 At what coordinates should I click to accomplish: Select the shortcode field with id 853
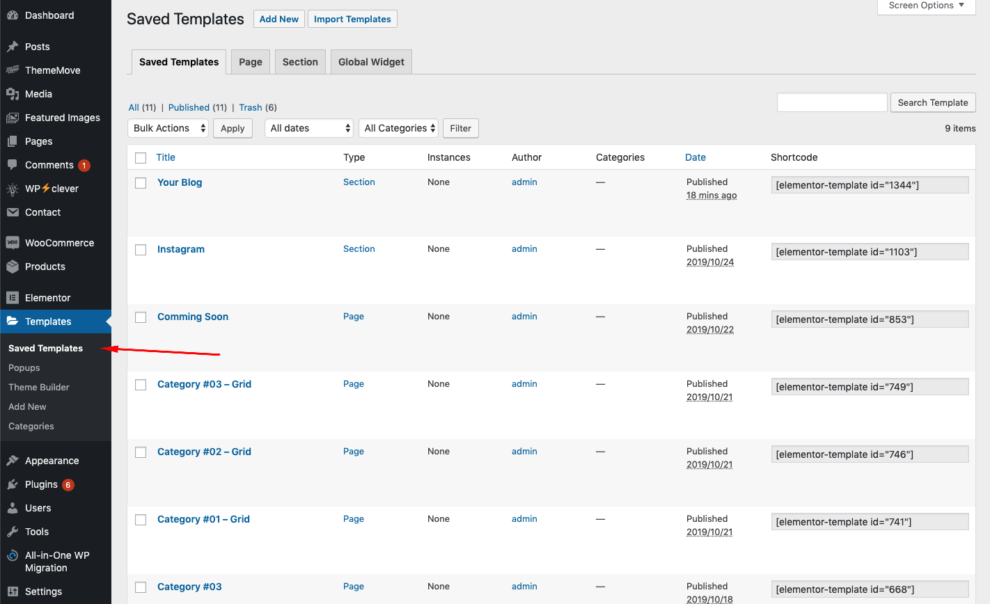click(870, 319)
